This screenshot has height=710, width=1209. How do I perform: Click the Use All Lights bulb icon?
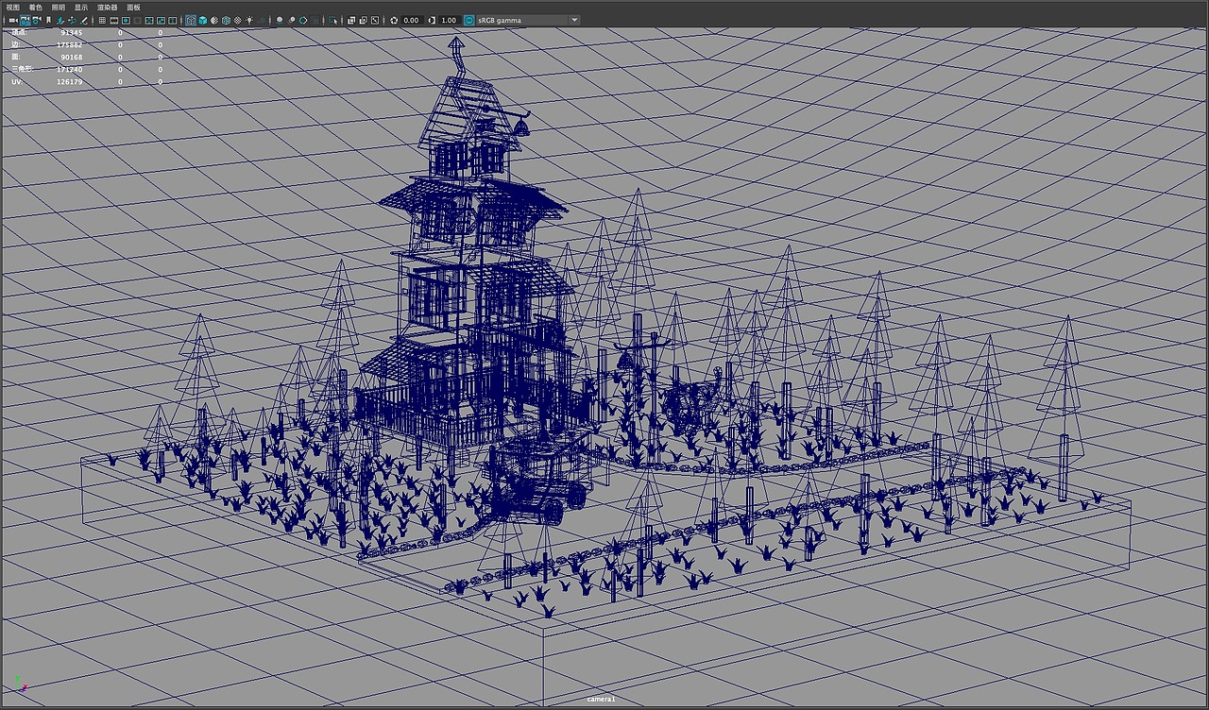[x=249, y=20]
